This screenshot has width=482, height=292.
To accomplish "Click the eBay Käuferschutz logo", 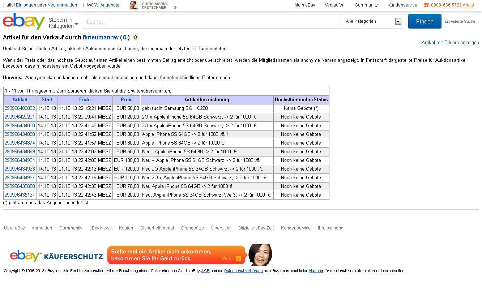I will click(56, 256).
